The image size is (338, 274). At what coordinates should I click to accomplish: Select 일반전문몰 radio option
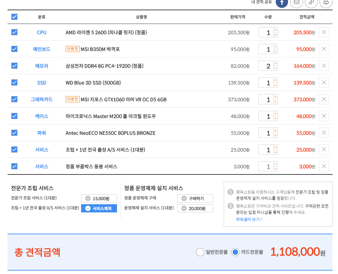click(200, 252)
